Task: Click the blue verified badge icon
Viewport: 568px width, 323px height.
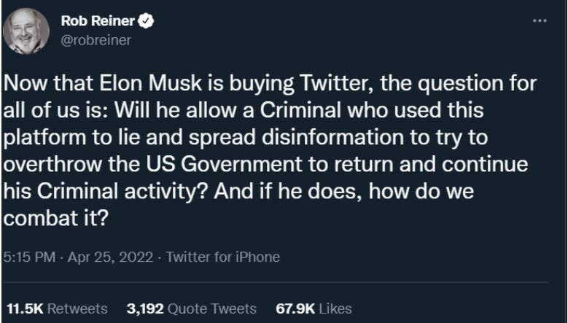Action: (x=147, y=22)
